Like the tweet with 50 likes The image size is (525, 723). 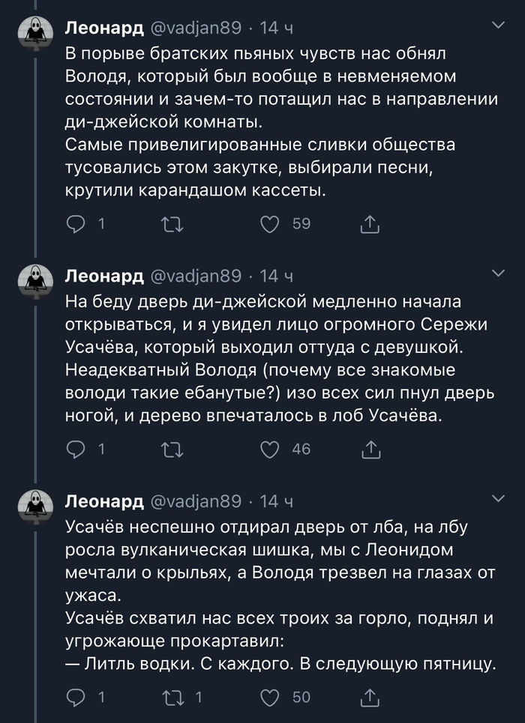[x=269, y=698]
